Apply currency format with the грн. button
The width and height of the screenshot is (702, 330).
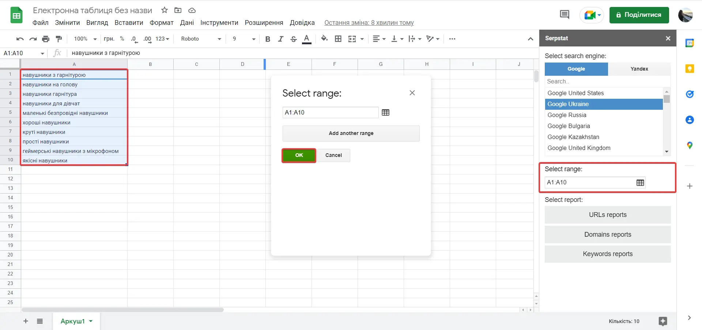click(x=109, y=39)
